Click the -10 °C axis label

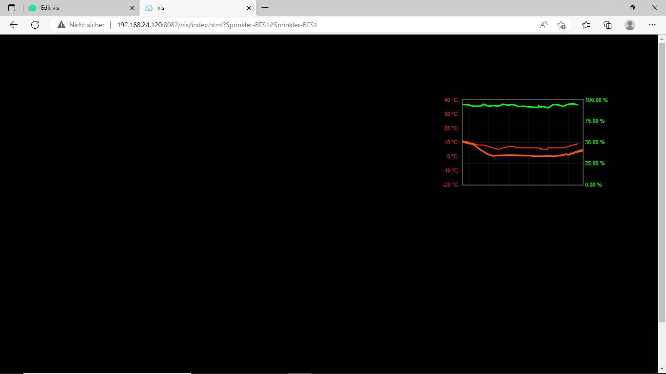point(451,170)
